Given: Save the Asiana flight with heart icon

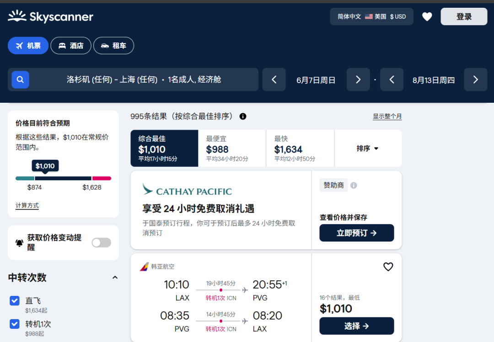Looking at the screenshot, I should (388, 267).
